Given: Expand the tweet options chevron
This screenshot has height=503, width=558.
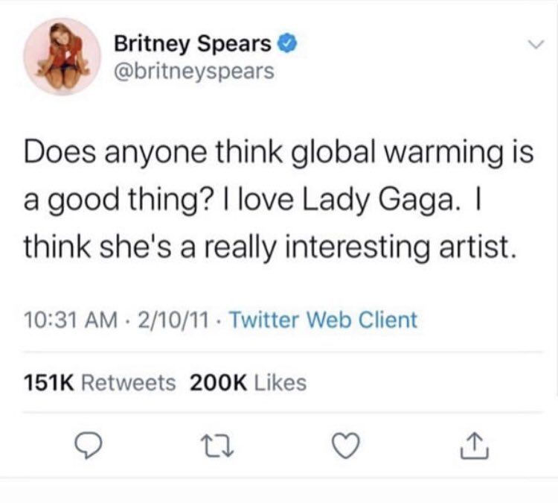Looking at the screenshot, I should tap(536, 45).
